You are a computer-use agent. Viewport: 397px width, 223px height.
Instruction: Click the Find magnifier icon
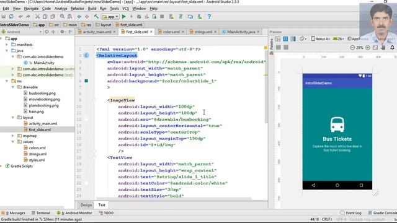(x=62, y=17)
